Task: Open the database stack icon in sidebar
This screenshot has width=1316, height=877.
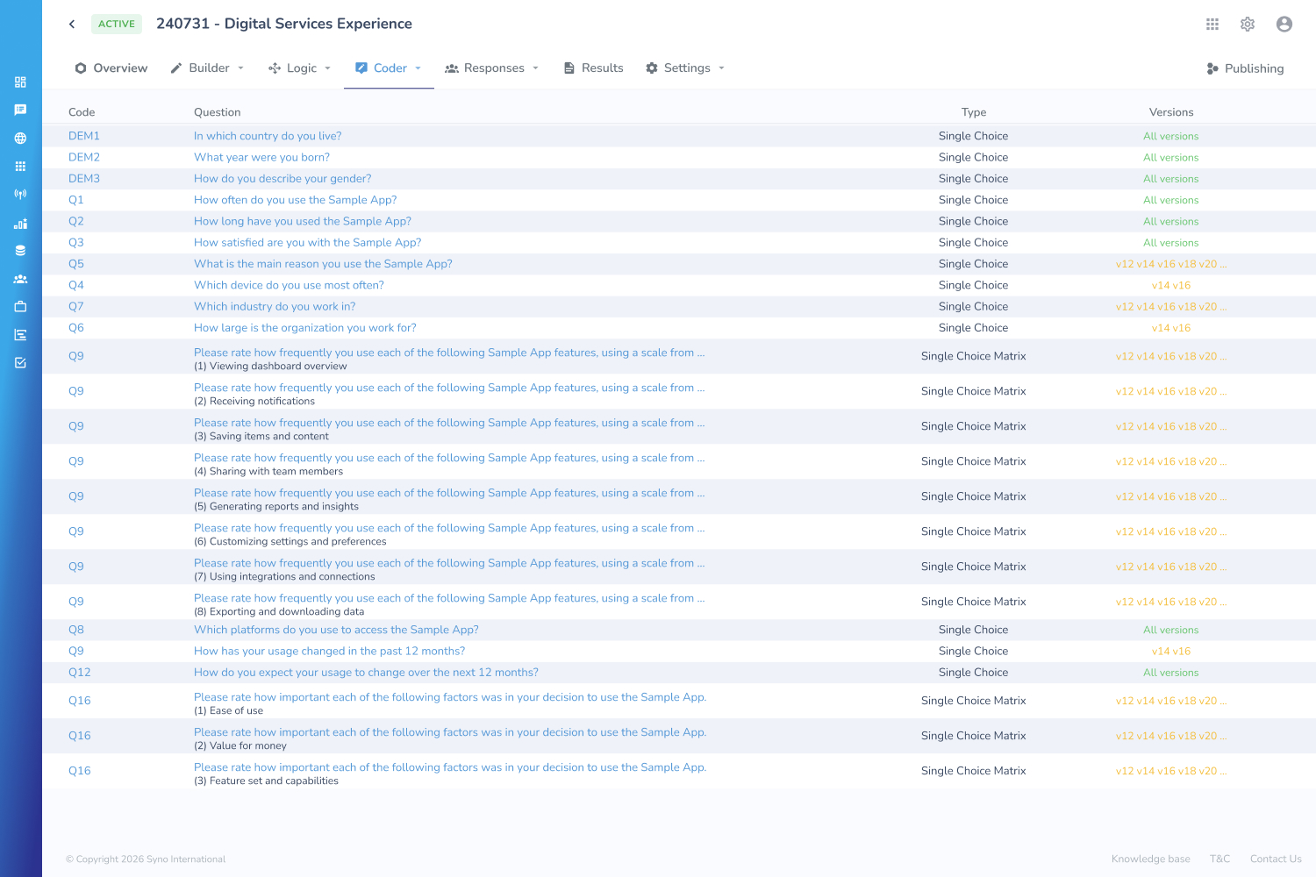Action: pyautogui.click(x=20, y=251)
